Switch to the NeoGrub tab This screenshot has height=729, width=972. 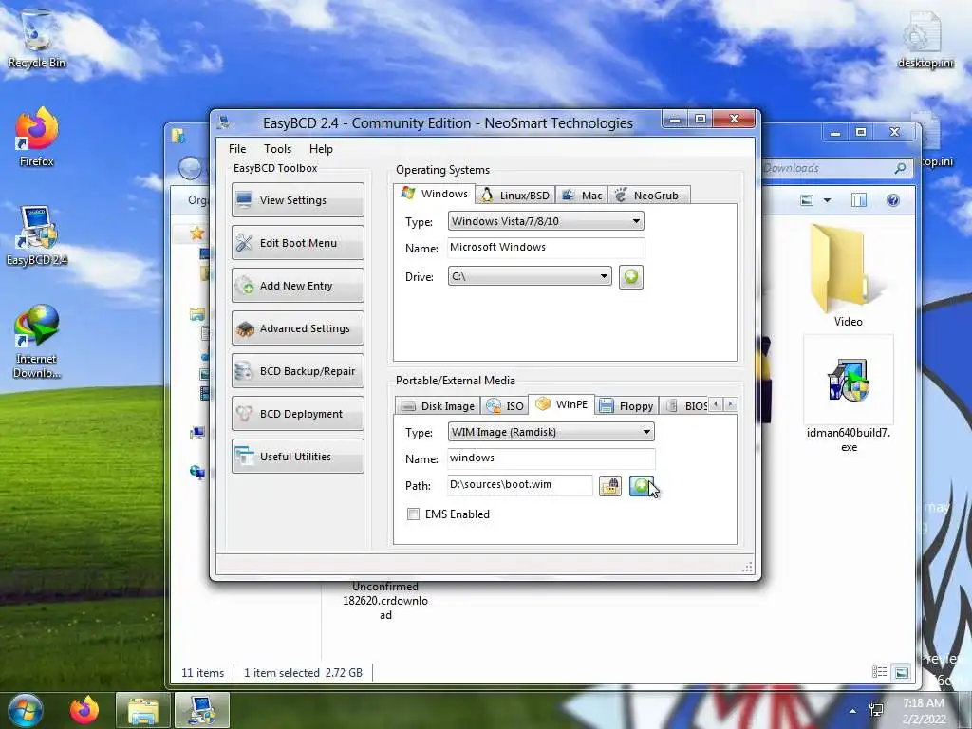pos(647,196)
